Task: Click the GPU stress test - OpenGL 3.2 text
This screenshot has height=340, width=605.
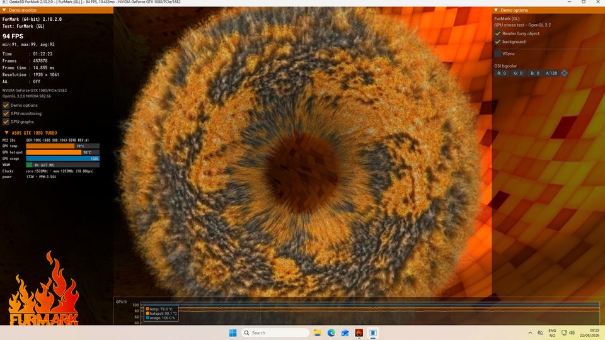Action: click(x=522, y=25)
